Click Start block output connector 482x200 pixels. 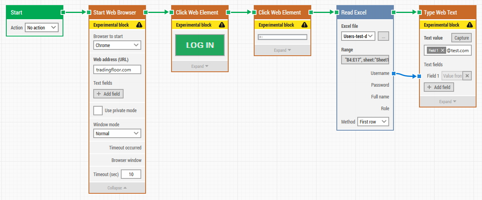pyautogui.click(x=63, y=13)
